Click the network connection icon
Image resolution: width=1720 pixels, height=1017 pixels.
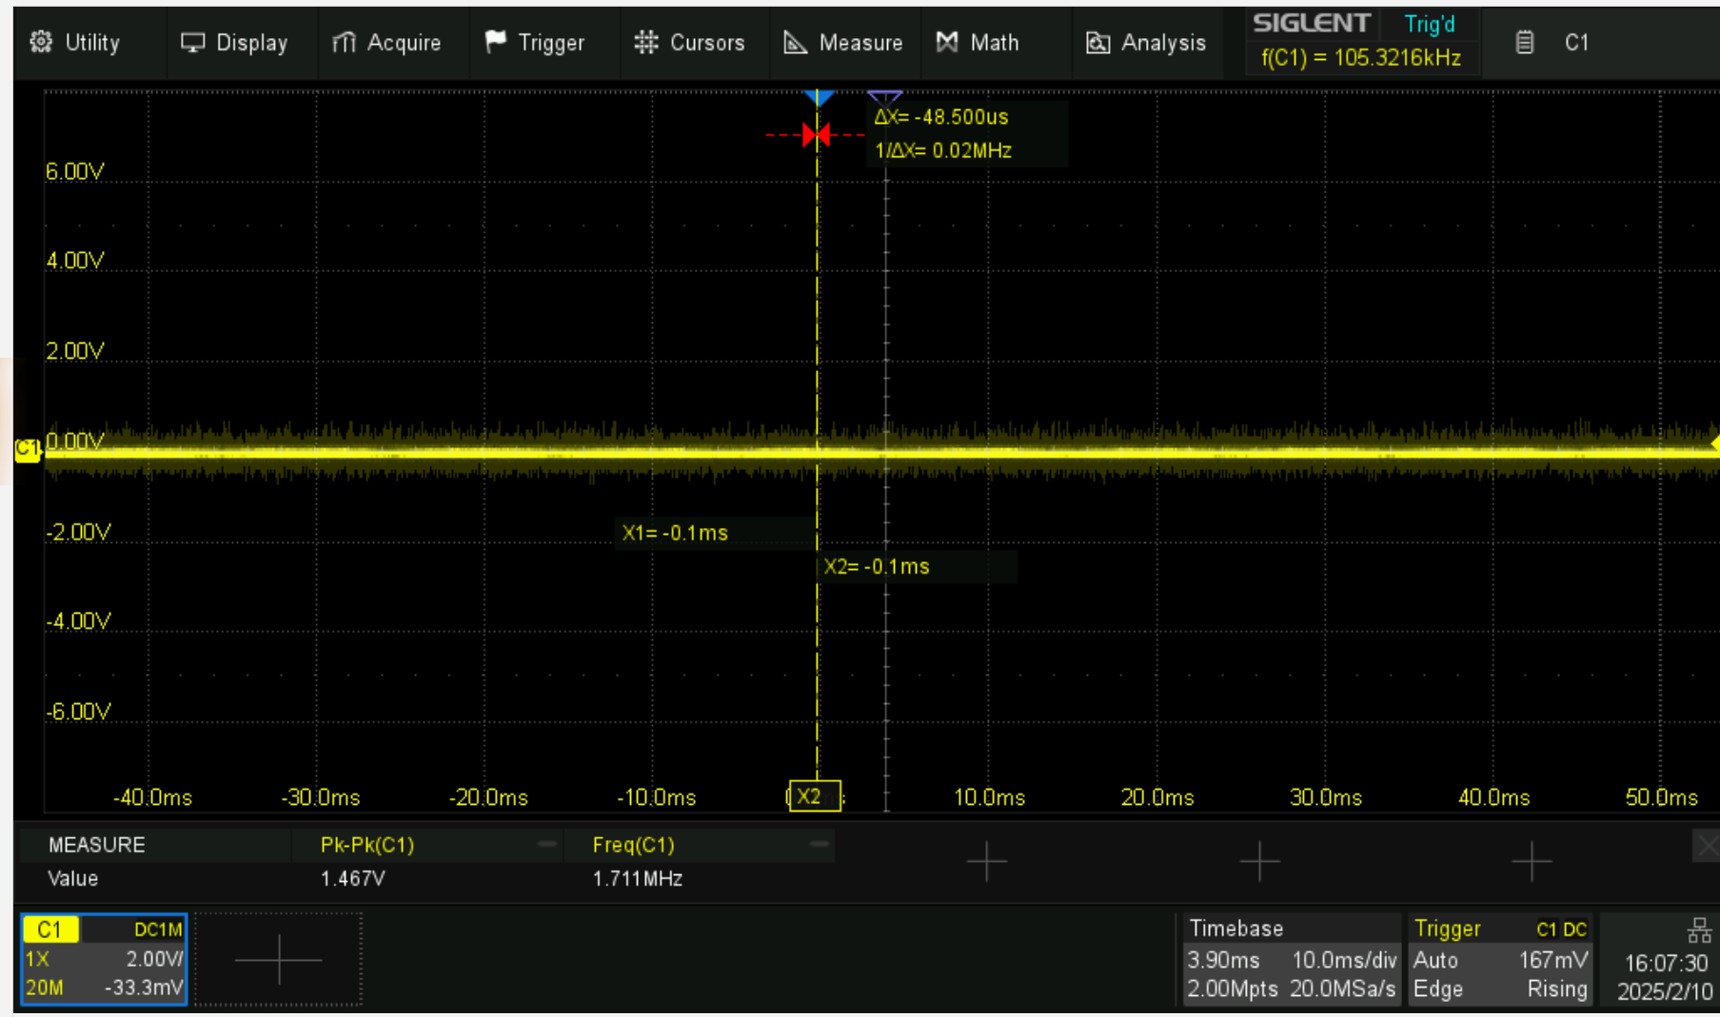(x=1699, y=929)
